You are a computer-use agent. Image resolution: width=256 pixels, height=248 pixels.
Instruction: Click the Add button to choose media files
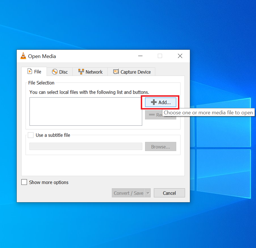(x=160, y=102)
